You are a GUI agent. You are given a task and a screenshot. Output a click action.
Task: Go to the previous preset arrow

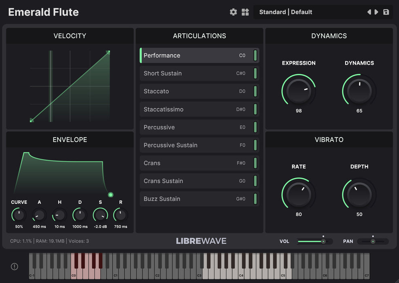click(369, 12)
